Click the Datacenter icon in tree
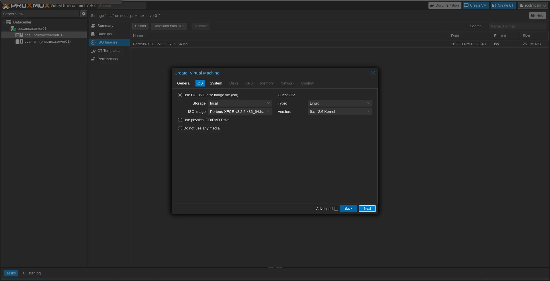The height and width of the screenshot is (281, 550). (x=8, y=22)
